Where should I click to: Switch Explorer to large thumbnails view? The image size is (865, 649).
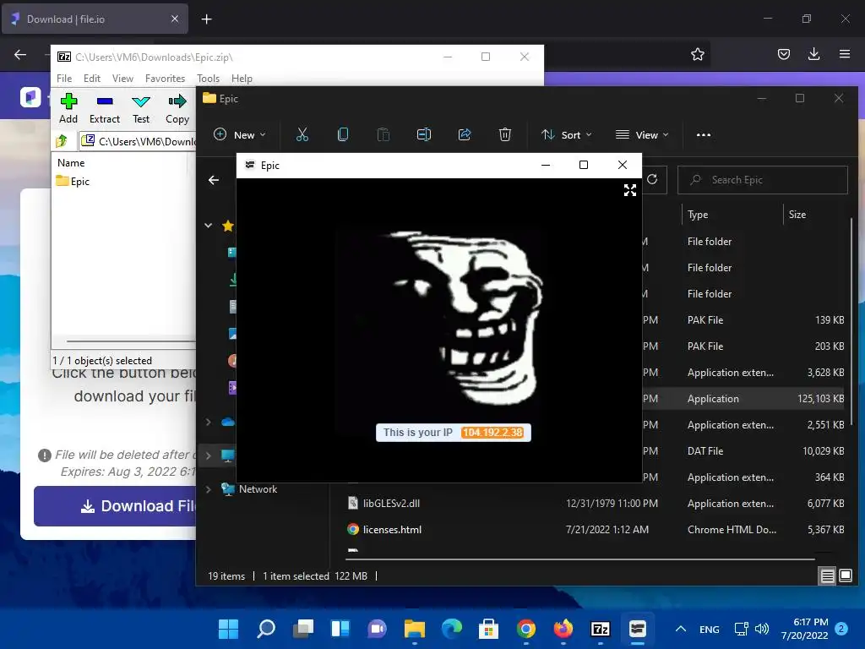(846, 576)
